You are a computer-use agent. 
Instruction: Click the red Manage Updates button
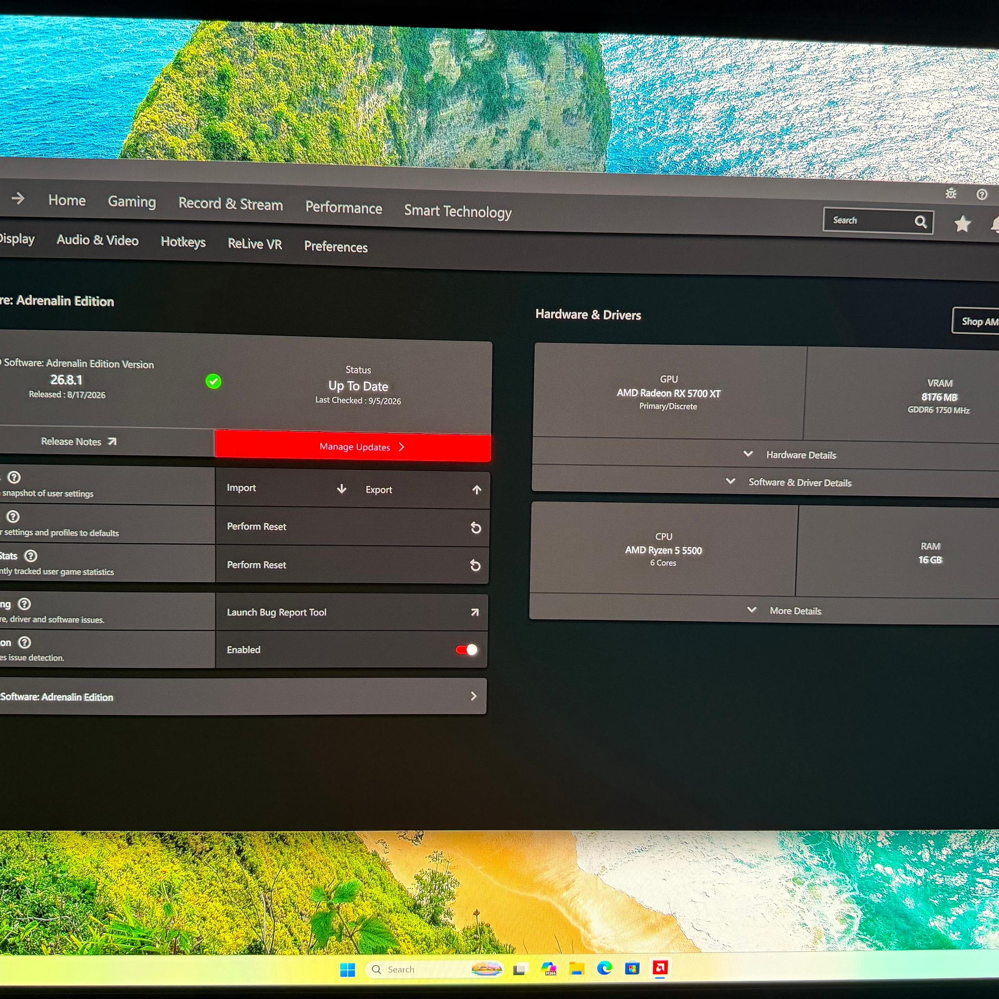click(x=353, y=446)
